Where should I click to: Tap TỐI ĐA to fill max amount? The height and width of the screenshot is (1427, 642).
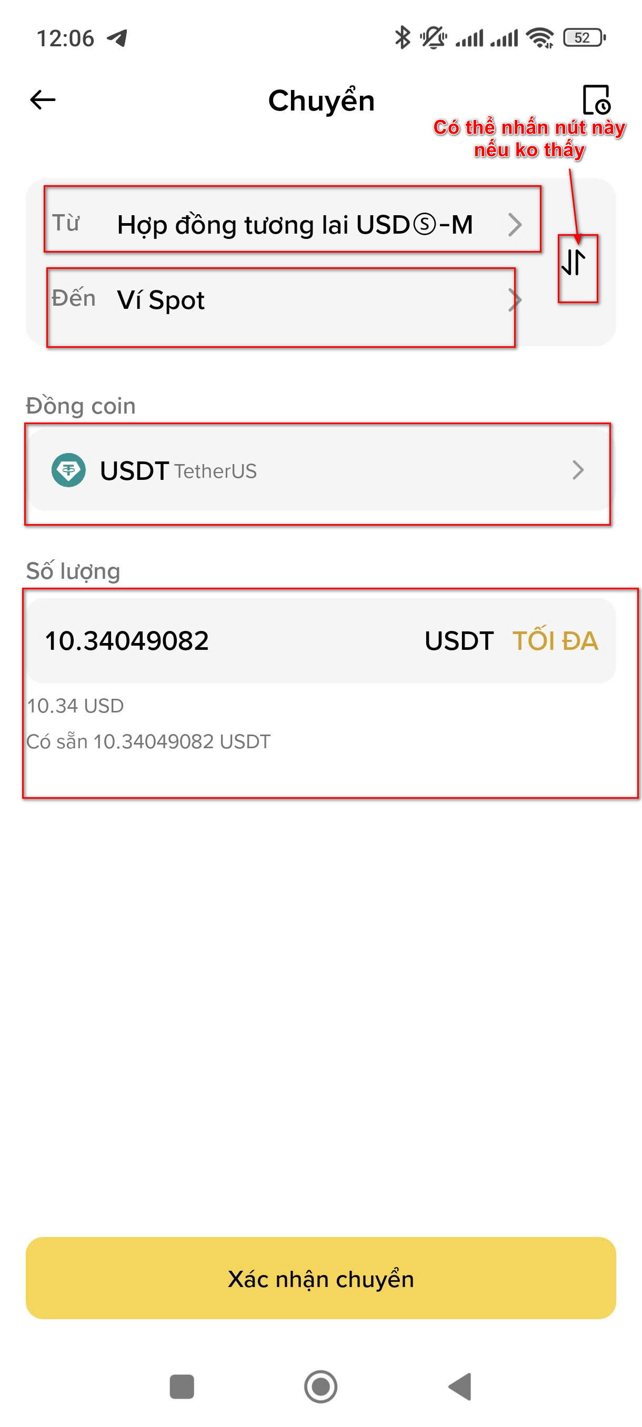coord(555,641)
